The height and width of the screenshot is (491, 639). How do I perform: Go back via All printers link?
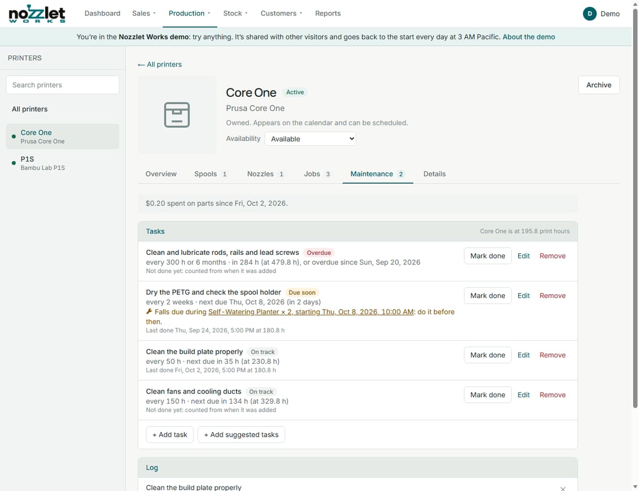[160, 64]
